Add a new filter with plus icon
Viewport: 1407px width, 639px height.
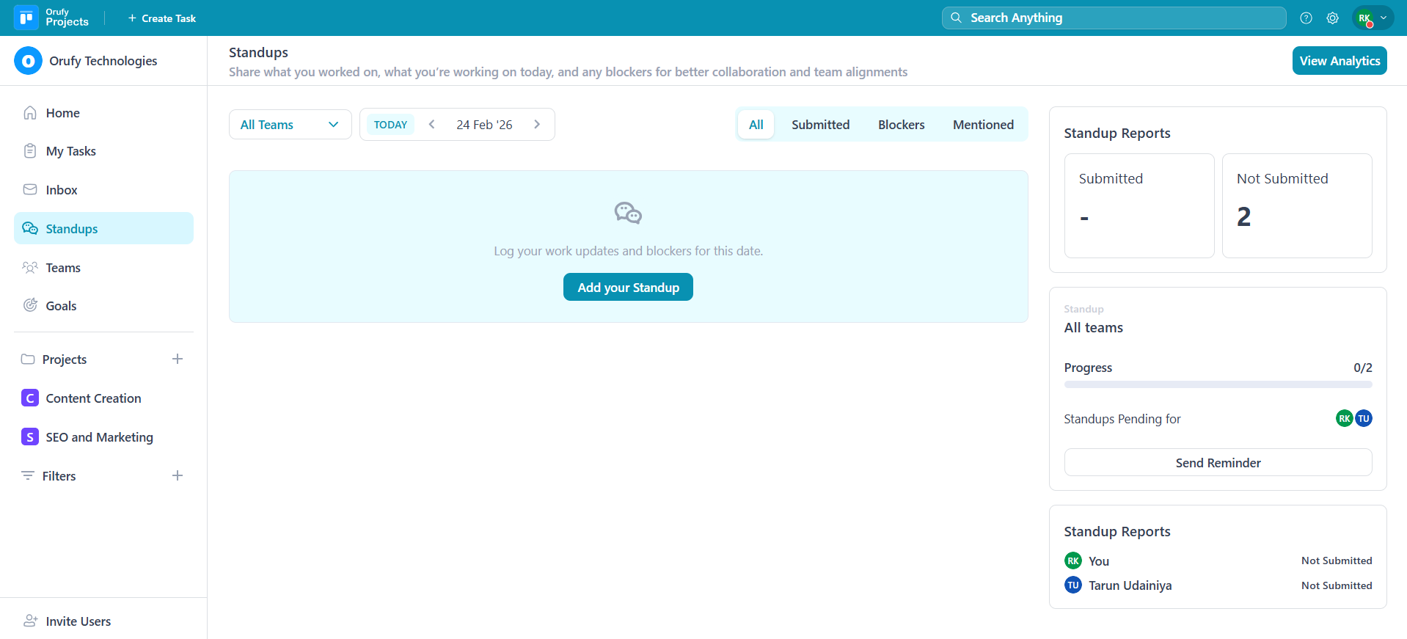pos(177,475)
